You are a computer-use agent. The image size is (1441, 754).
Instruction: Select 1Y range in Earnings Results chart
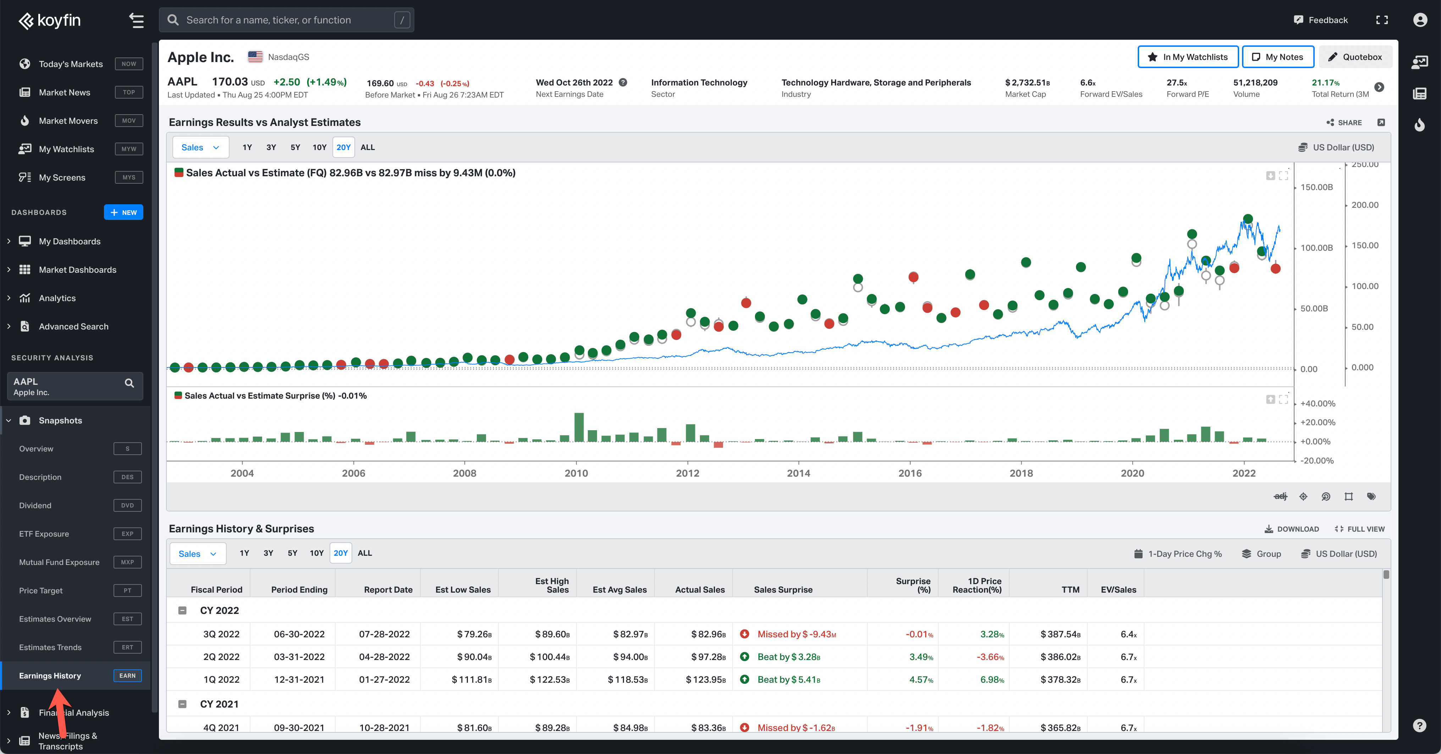tap(247, 148)
